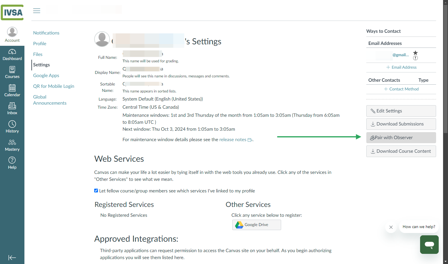Click the star icon beside the email
The image size is (448, 264).
(x=415, y=53)
